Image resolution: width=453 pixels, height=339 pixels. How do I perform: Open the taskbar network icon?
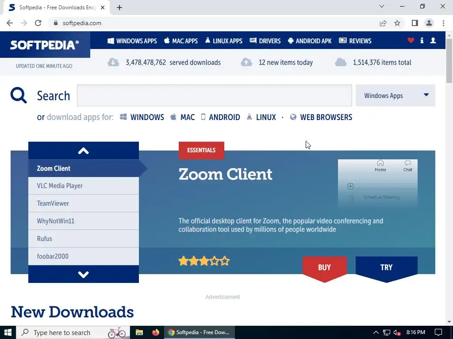(387, 333)
